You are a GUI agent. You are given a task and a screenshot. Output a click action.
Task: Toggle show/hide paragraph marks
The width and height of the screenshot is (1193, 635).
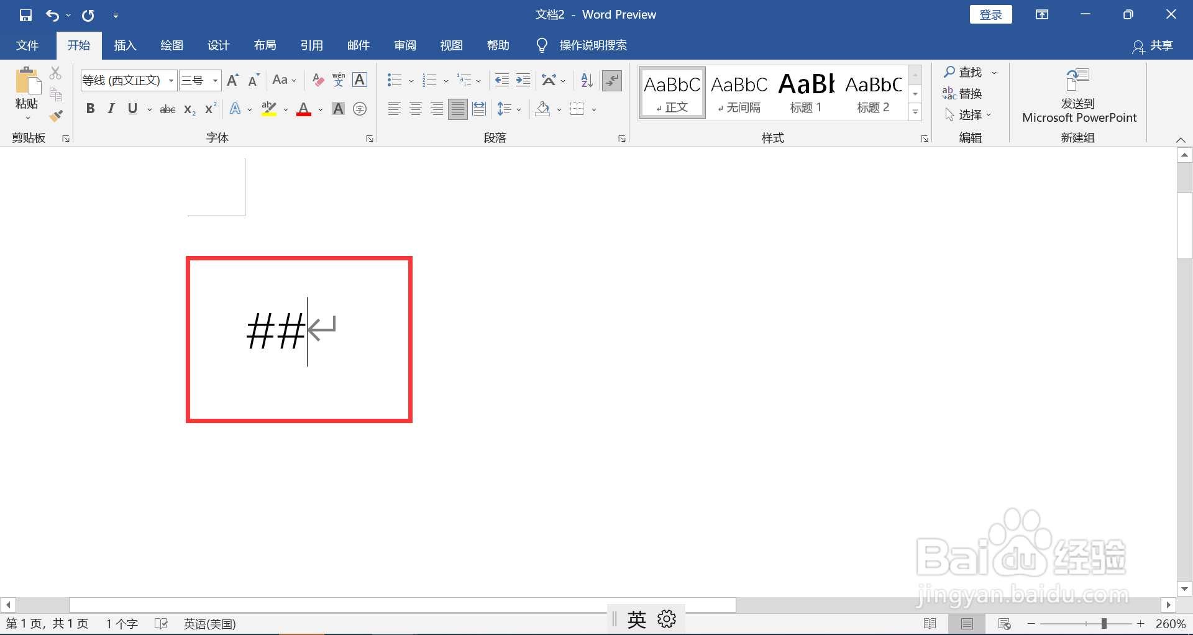[612, 80]
